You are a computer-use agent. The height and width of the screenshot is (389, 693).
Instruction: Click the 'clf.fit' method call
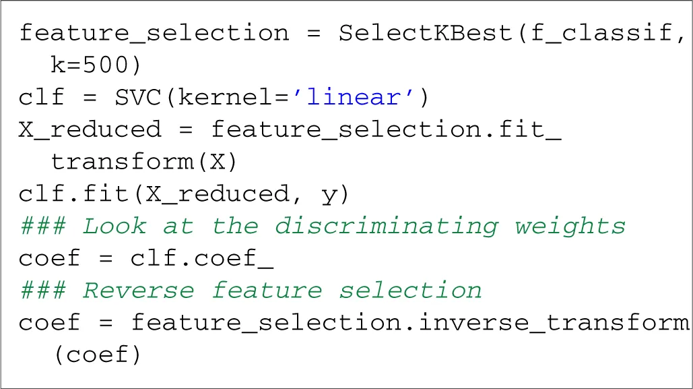74,194
